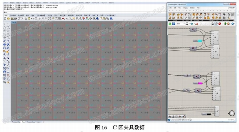The image size is (239, 132).
Task: Open file with green Grasshopper folder icon
Action: [170, 24]
